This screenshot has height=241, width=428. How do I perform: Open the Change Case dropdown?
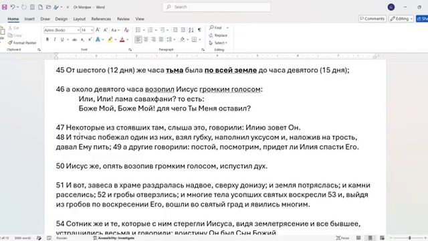tap(116, 29)
